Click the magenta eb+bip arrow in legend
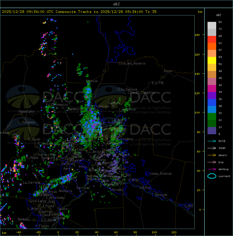The image size is (233, 236). pos(212,169)
